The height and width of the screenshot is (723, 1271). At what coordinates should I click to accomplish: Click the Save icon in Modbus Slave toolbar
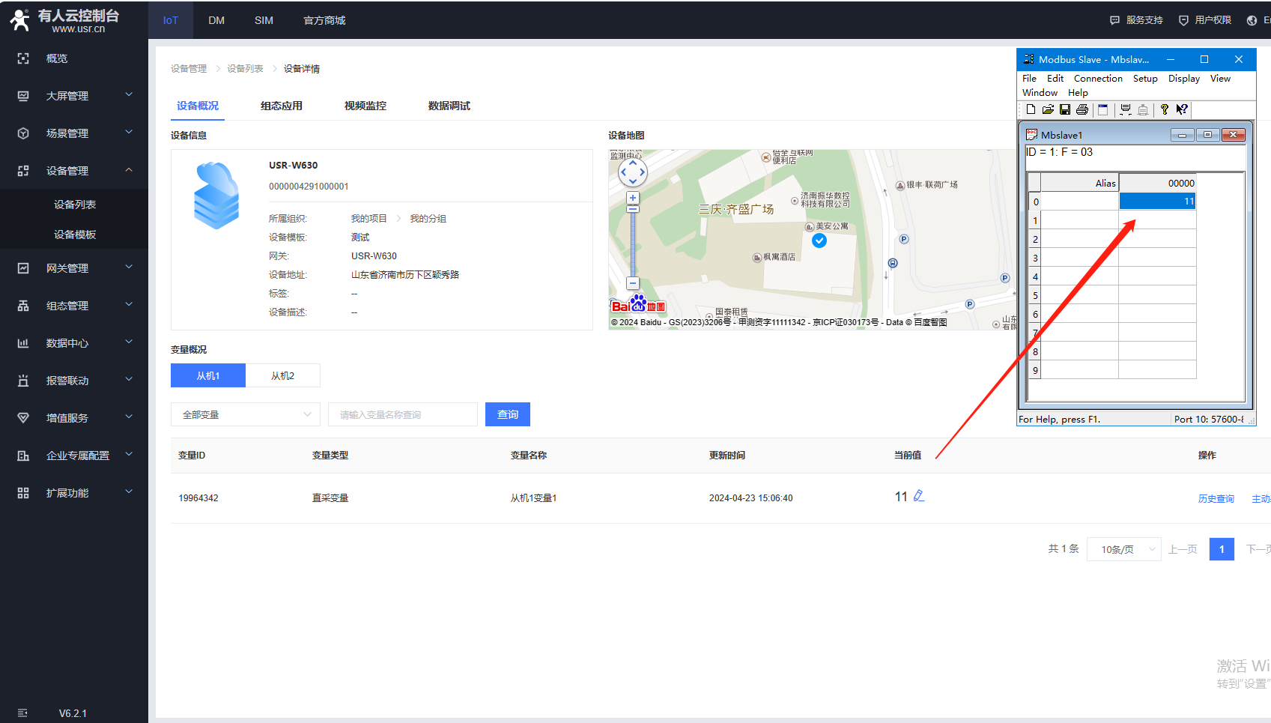point(1065,109)
